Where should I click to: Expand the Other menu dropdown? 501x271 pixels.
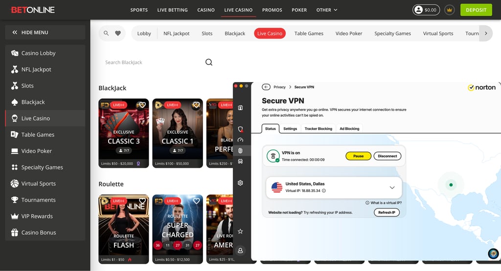pos(327,10)
